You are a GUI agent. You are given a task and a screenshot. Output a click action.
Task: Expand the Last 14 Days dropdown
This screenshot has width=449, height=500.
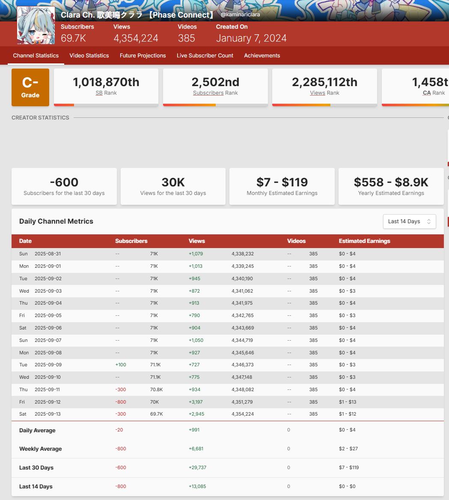click(409, 222)
